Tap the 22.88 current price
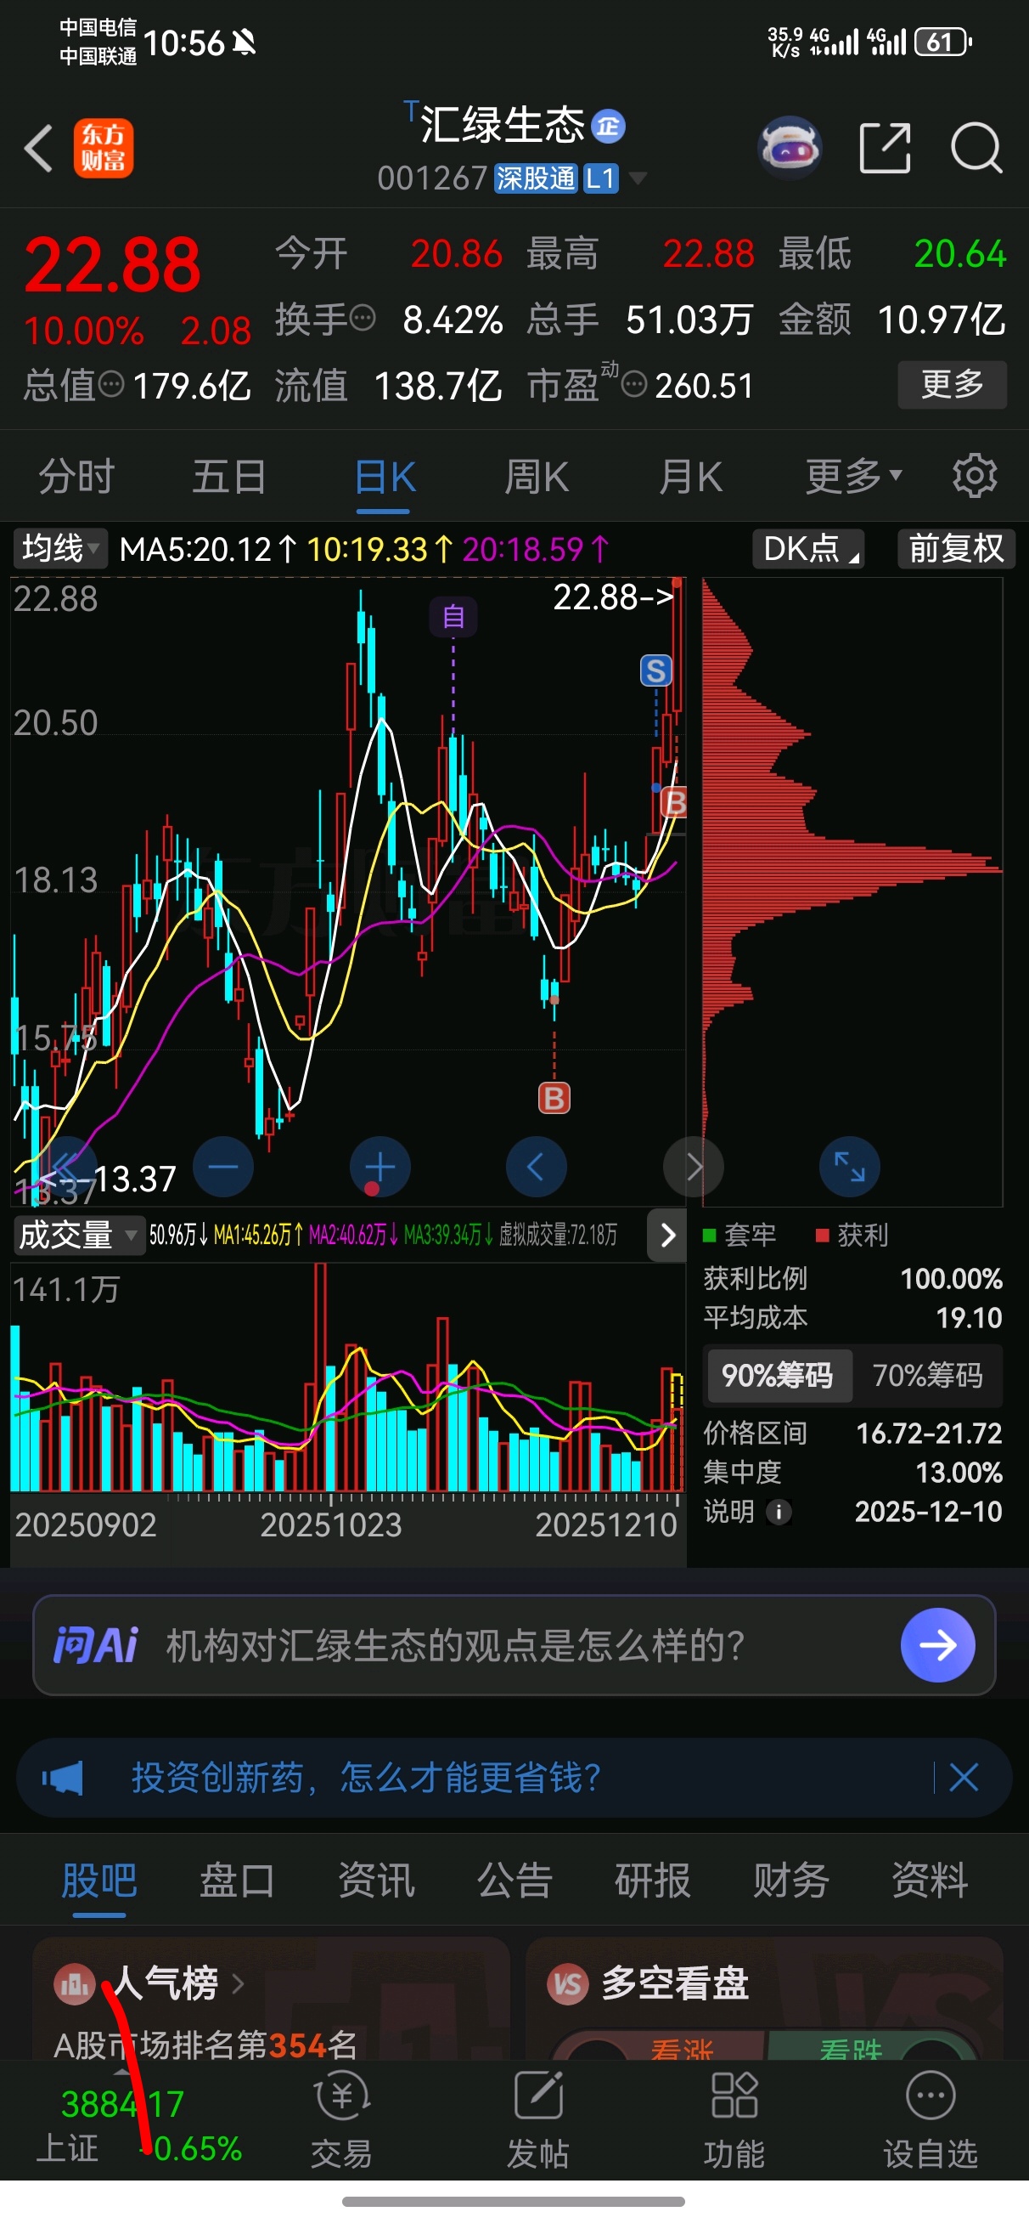This screenshot has width=1029, height=2223. point(113,265)
